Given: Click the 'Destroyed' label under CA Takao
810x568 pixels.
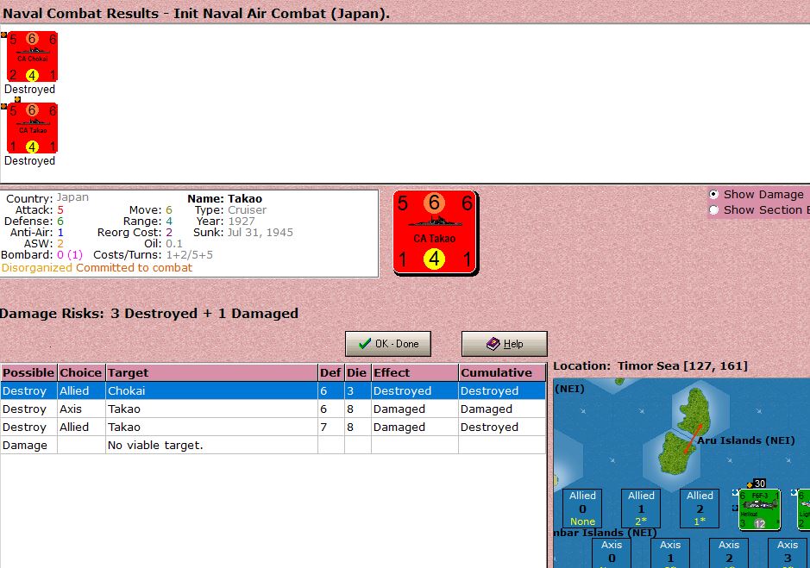Looking at the screenshot, I should click(29, 161).
